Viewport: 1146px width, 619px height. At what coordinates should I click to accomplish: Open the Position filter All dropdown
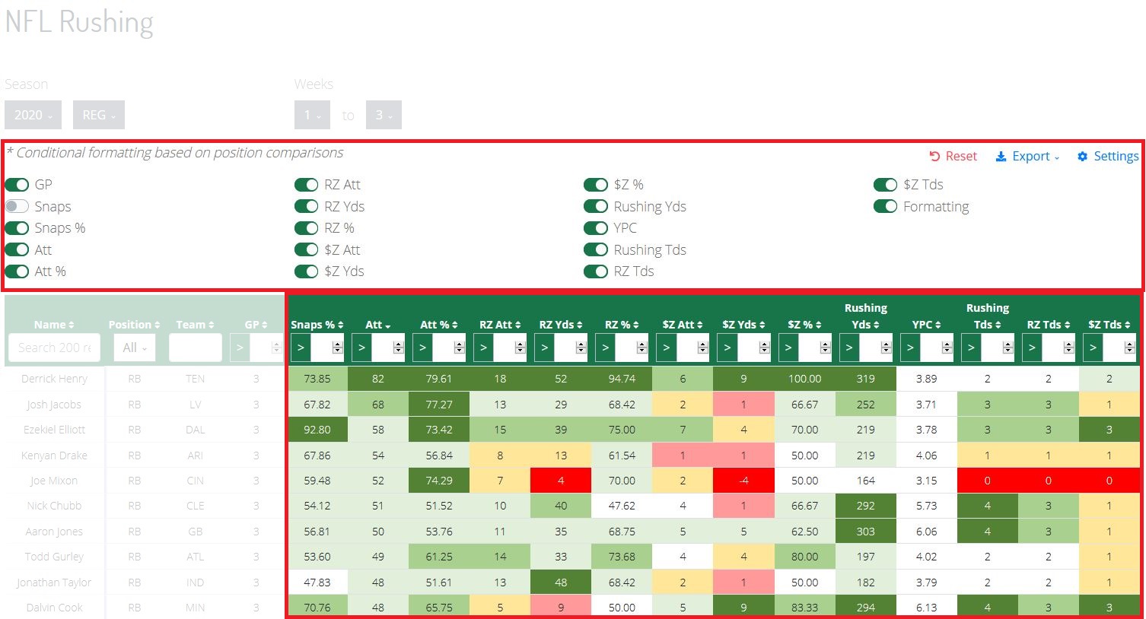pos(134,348)
